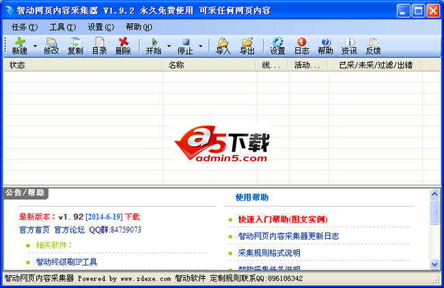Open the 设置(C) menu
Image resolution: width=444 pixels, height=288 pixels.
pyautogui.click(x=101, y=27)
